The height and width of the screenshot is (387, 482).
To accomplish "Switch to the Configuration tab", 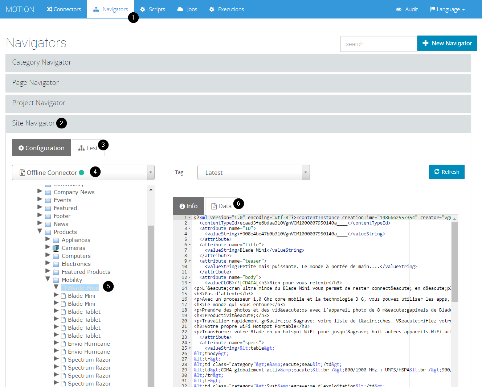I will (41, 148).
